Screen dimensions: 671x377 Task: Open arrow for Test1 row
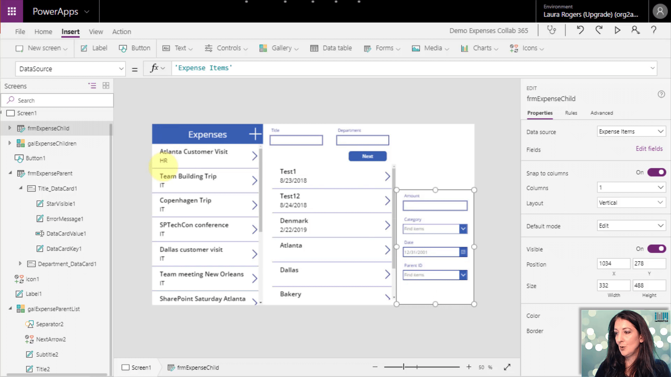[x=387, y=176]
